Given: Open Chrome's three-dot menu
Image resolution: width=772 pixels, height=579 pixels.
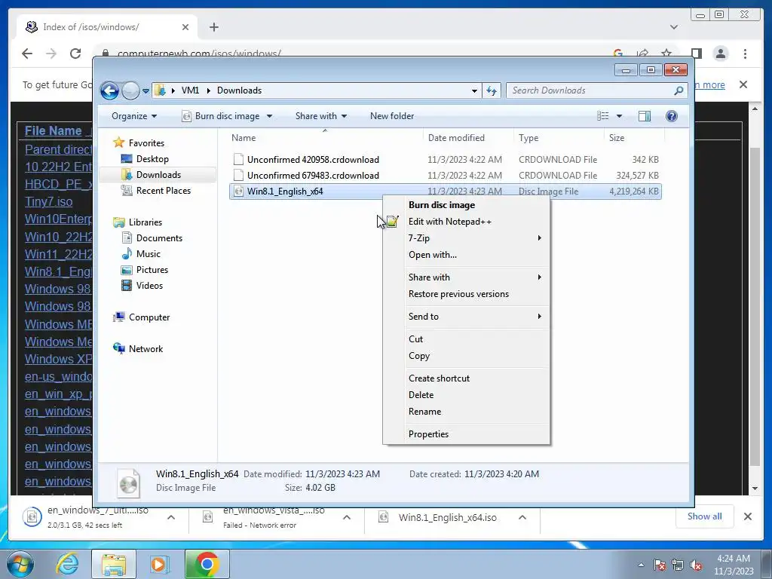Looking at the screenshot, I should coord(745,54).
